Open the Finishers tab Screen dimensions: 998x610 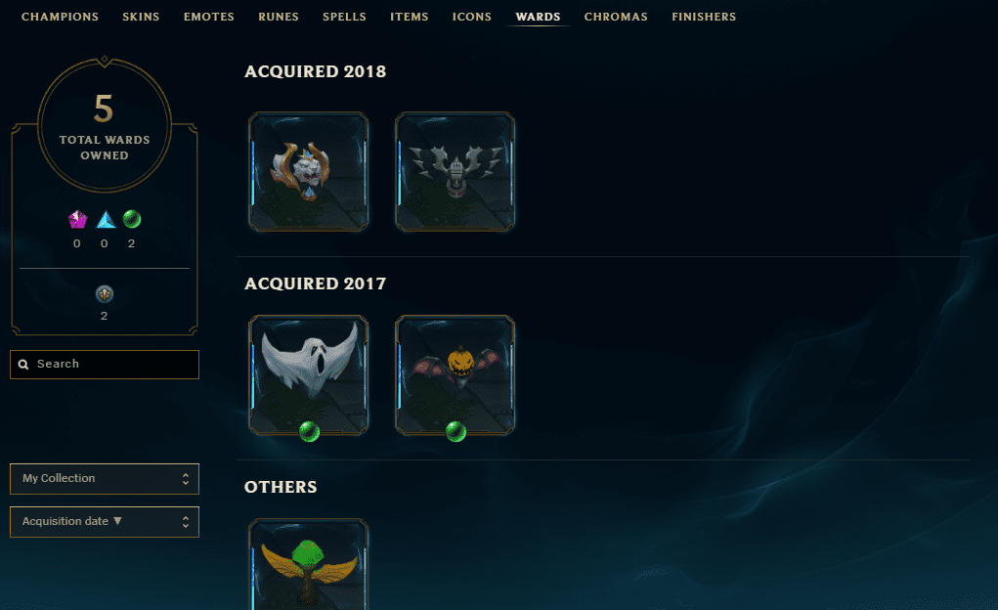point(704,17)
